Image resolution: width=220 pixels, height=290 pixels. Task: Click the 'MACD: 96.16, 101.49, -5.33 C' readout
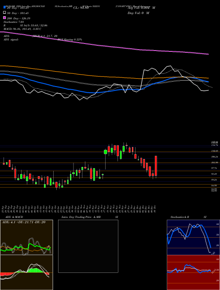22,29
